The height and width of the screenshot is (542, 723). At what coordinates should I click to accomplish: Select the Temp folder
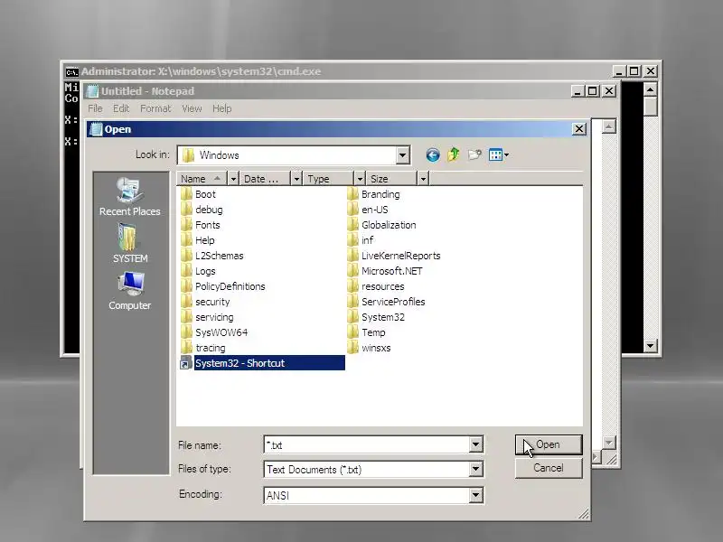point(366,332)
